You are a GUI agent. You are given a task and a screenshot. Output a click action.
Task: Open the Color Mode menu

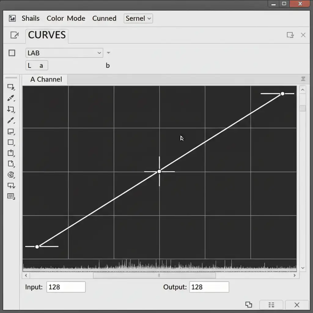[66, 18]
